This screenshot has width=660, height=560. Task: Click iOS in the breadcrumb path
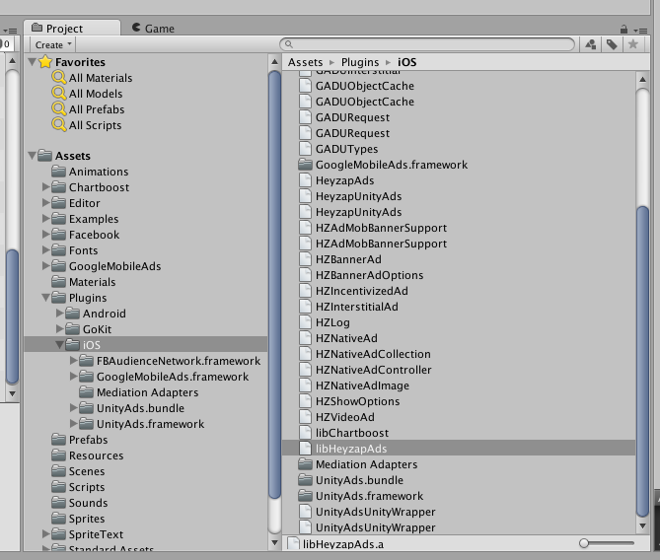pyautogui.click(x=407, y=62)
